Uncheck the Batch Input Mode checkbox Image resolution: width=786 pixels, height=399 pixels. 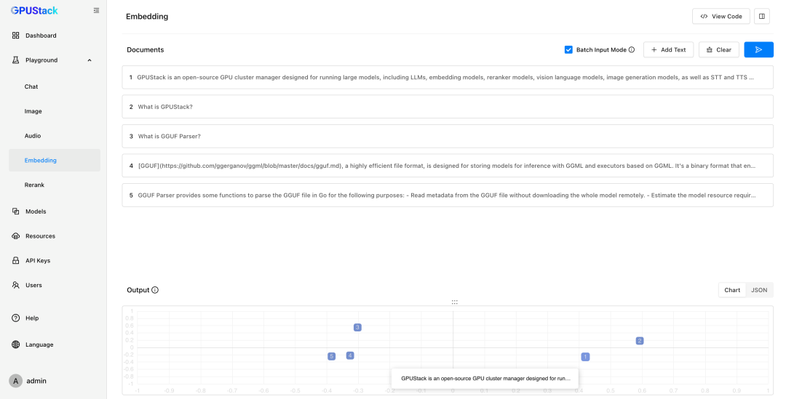(x=568, y=50)
